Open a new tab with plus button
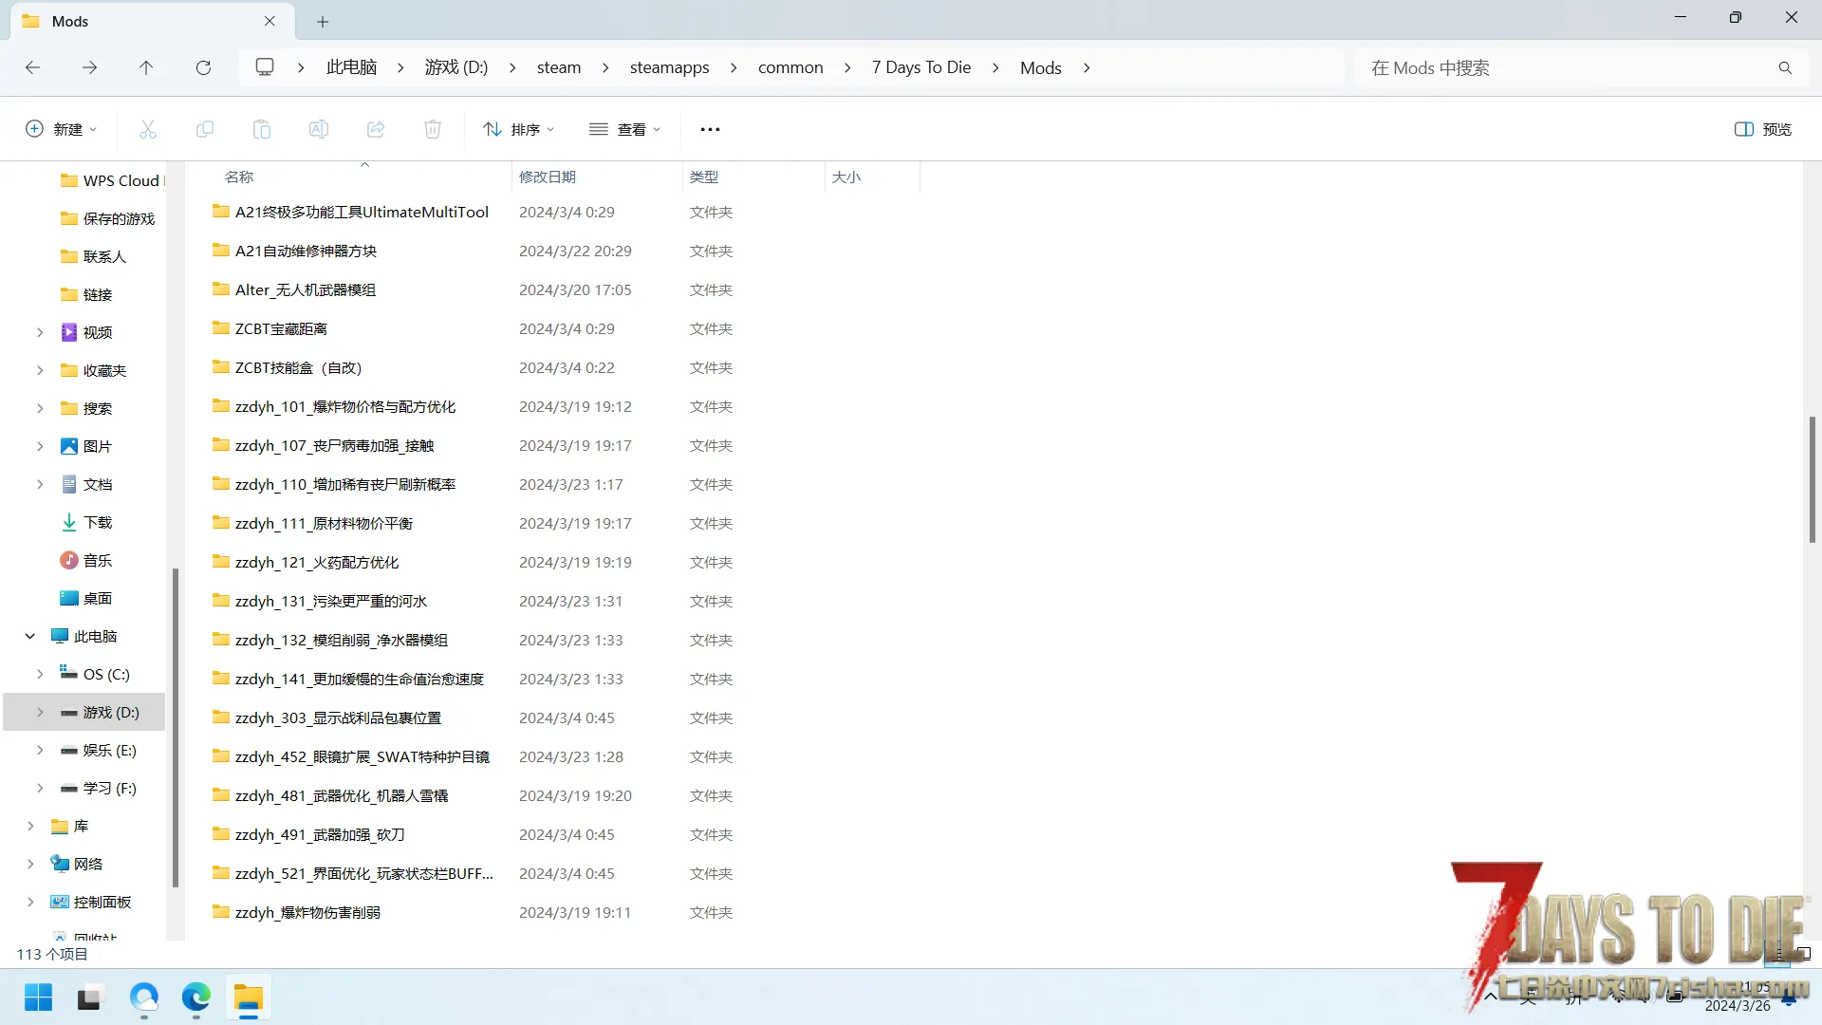 click(323, 21)
